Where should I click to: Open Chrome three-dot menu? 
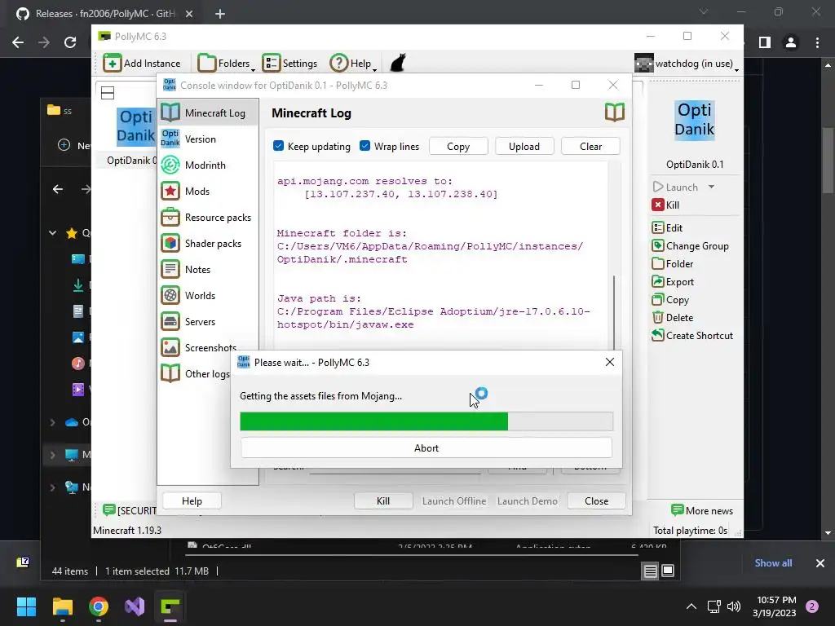pos(817,42)
